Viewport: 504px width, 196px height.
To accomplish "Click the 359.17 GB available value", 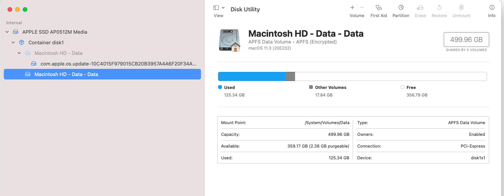I will tap(318, 146).
